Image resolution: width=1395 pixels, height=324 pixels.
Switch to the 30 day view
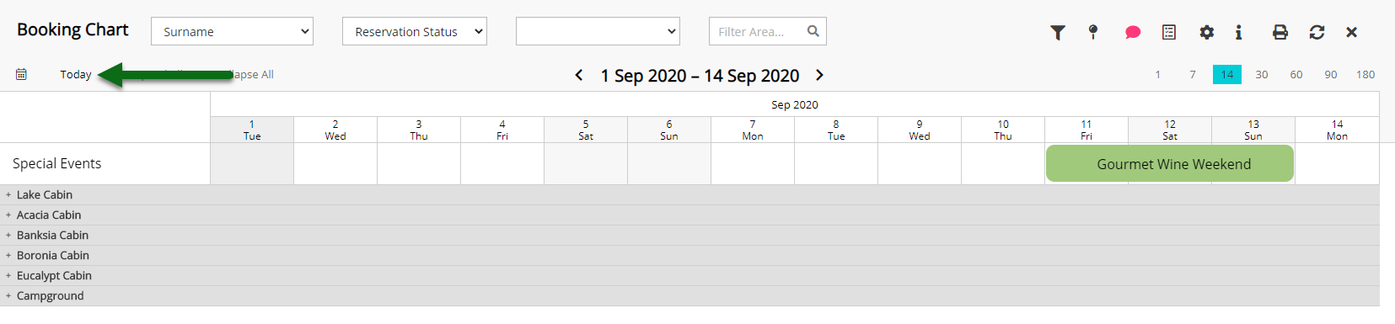click(1262, 74)
